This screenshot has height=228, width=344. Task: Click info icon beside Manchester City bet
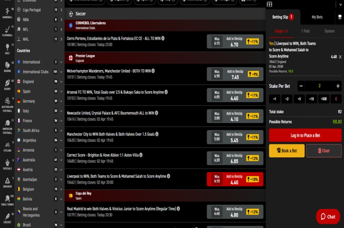[x=157, y=134]
